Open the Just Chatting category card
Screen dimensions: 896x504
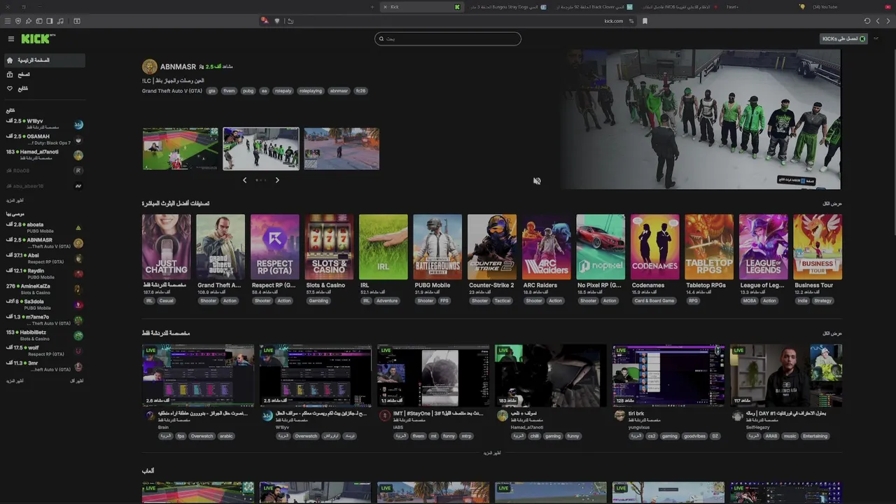[x=166, y=247]
